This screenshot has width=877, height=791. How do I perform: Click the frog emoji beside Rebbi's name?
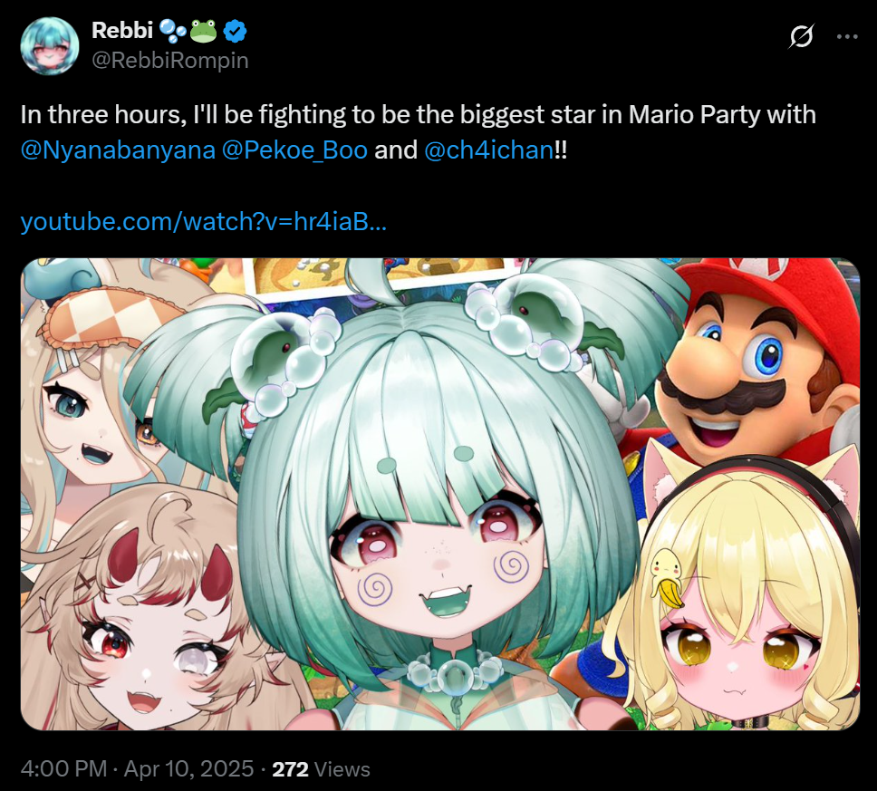point(203,32)
